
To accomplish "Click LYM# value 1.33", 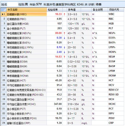I will click(59, 71).
